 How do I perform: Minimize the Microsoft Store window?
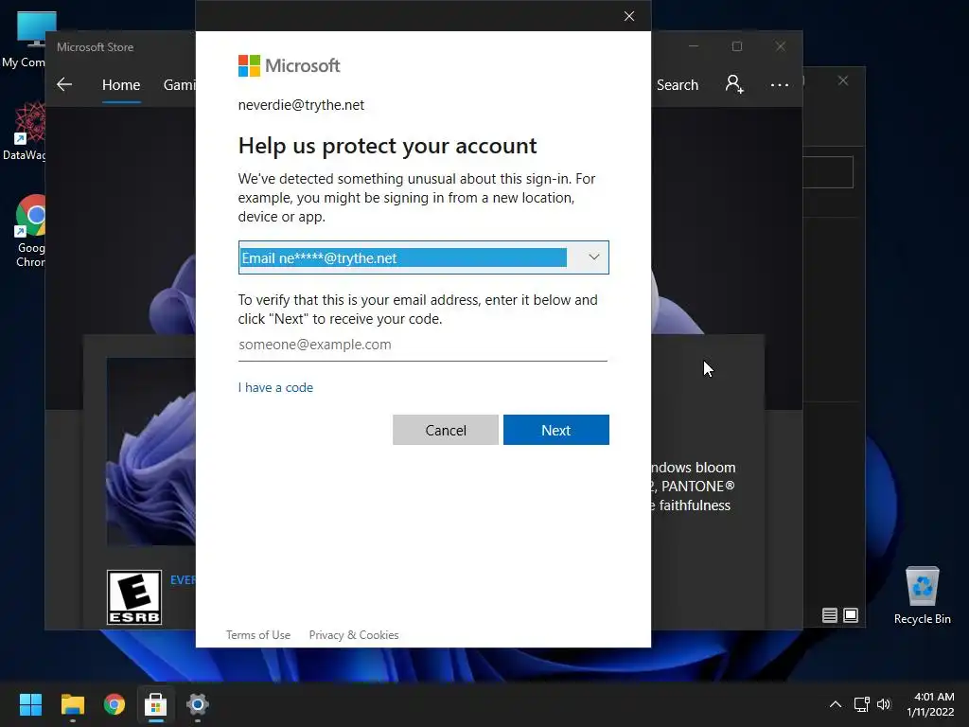tap(694, 46)
